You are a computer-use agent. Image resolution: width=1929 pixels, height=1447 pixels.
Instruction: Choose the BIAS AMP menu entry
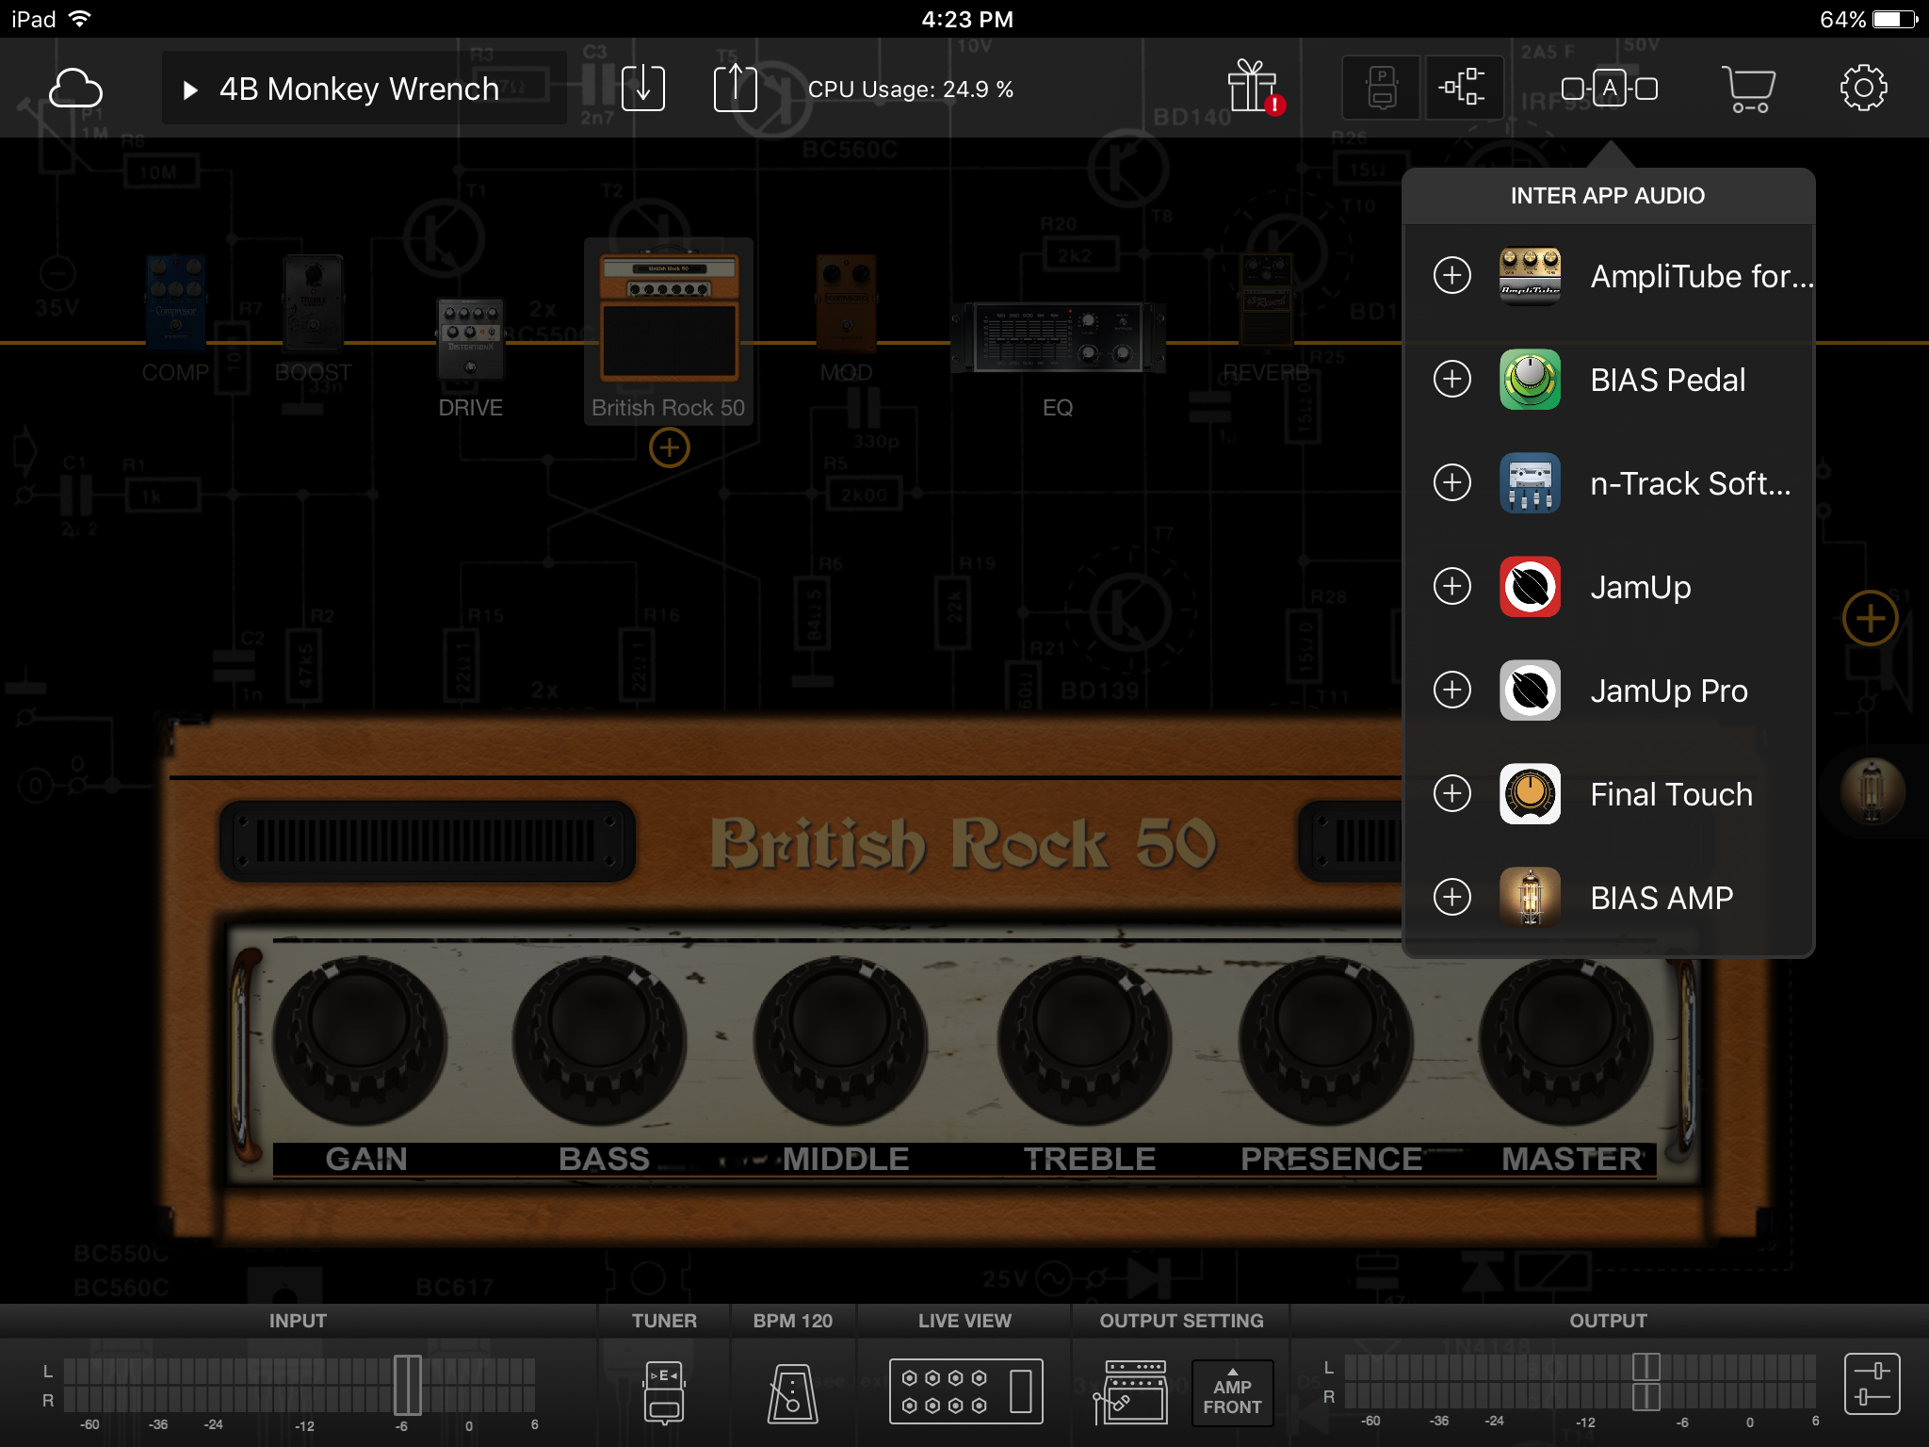coord(1609,897)
